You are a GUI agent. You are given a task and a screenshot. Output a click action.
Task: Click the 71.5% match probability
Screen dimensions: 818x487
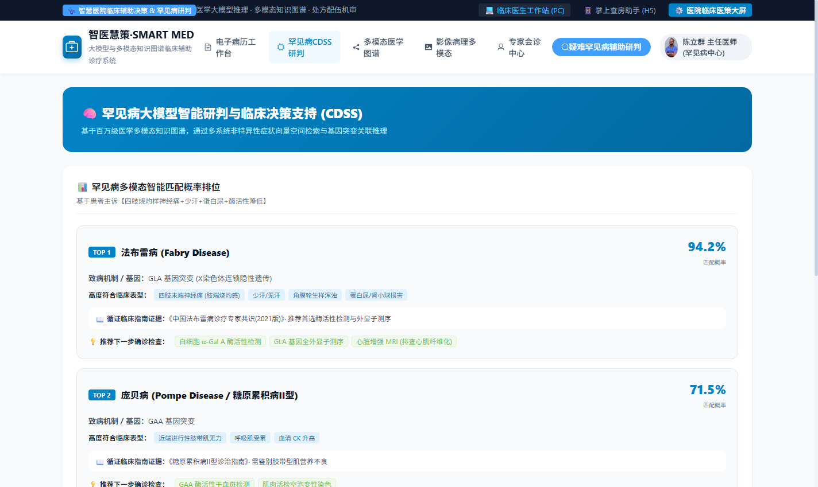pos(708,390)
